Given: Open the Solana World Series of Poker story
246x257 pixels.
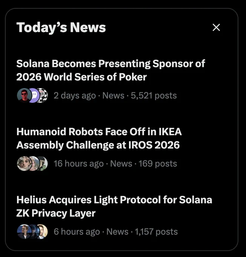Looking at the screenshot, I should tap(111, 70).
